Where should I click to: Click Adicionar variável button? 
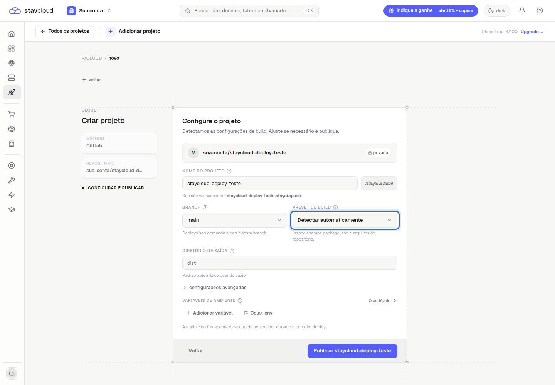[210, 313]
